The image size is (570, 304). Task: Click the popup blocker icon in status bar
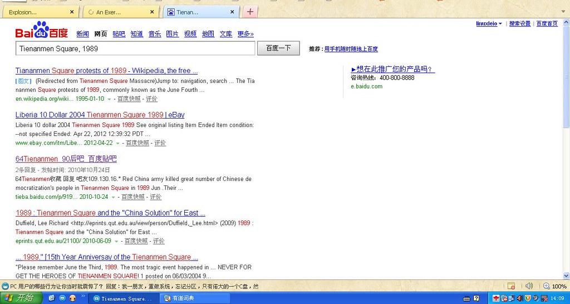[511, 286]
